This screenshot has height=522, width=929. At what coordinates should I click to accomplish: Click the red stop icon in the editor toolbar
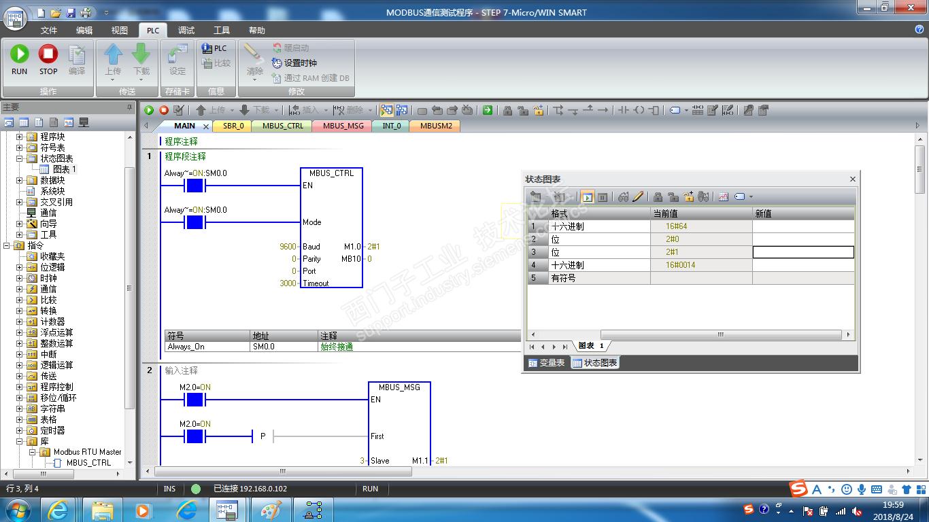[x=164, y=110]
